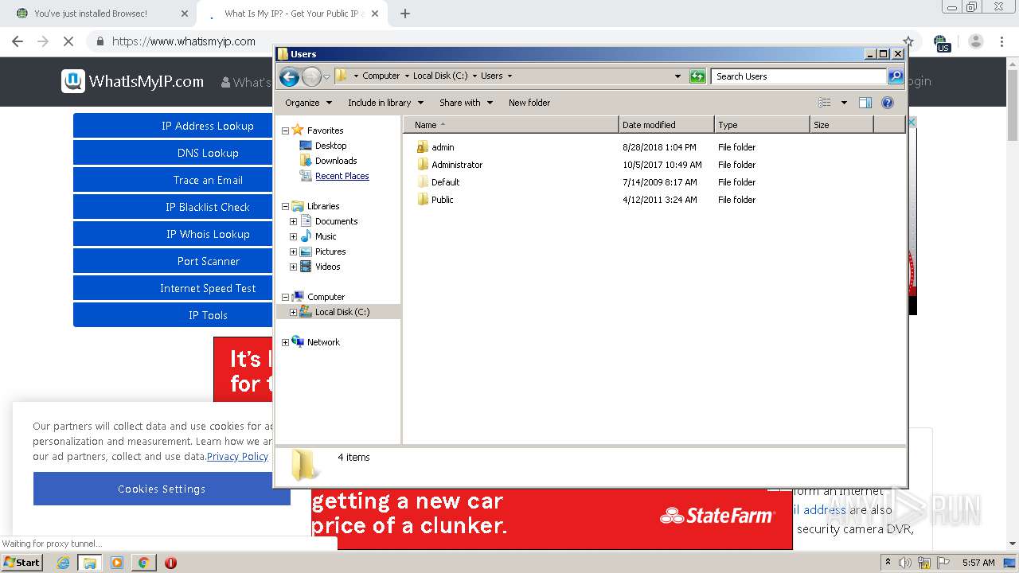1019x573 pixels.
Task: Click the red Opera taskbar icon
Action: (170, 563)
